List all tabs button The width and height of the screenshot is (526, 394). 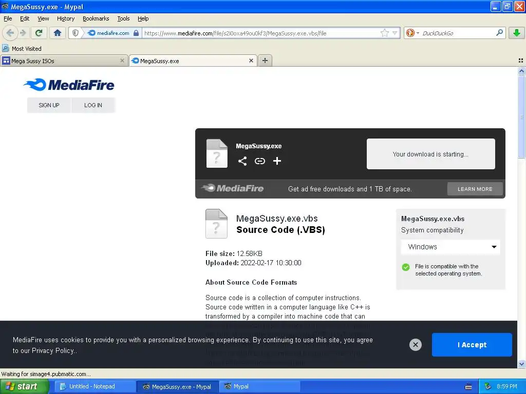click(521, 61)
